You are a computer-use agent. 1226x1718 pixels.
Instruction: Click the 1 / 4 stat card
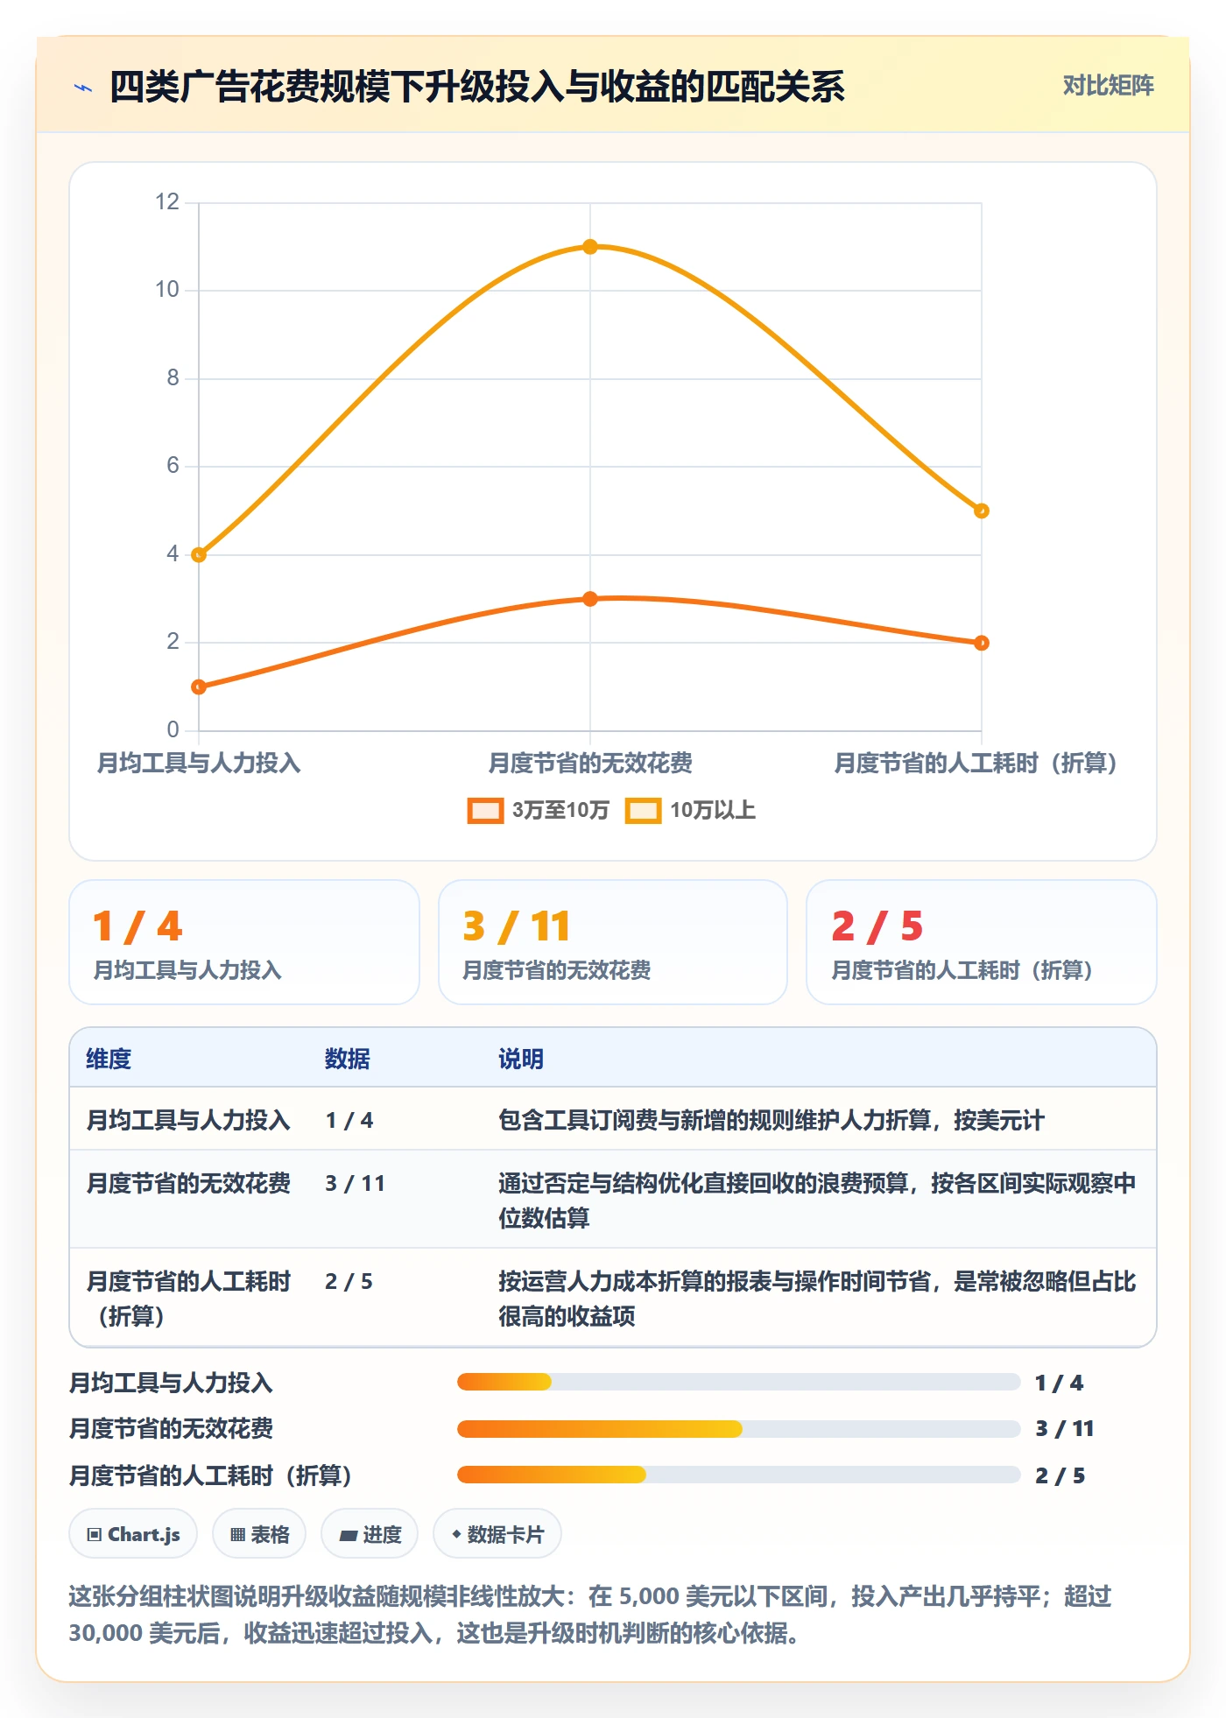(x=244, y=942)
